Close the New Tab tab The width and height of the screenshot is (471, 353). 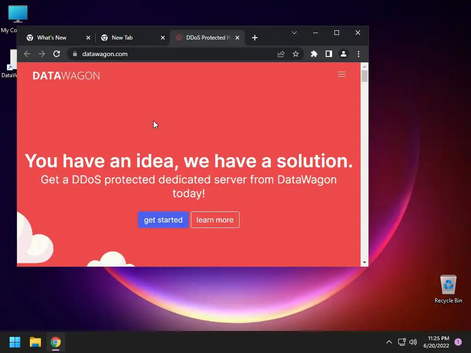162,38
